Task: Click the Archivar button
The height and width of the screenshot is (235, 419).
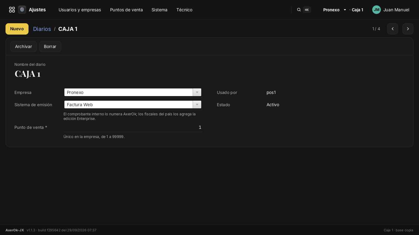Action: tap(24, 47)
